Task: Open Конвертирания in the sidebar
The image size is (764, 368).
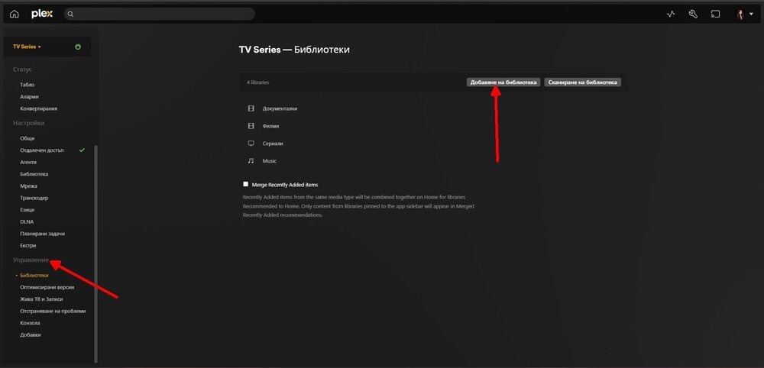Action: pyautogui.click(x=38, y=108)
